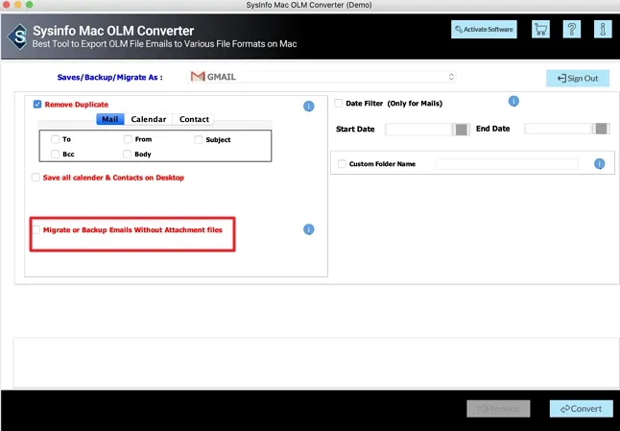The image size is (620, 431).
Task: Enable the Date Filter checkbox
Action: (x=339, y=104)
